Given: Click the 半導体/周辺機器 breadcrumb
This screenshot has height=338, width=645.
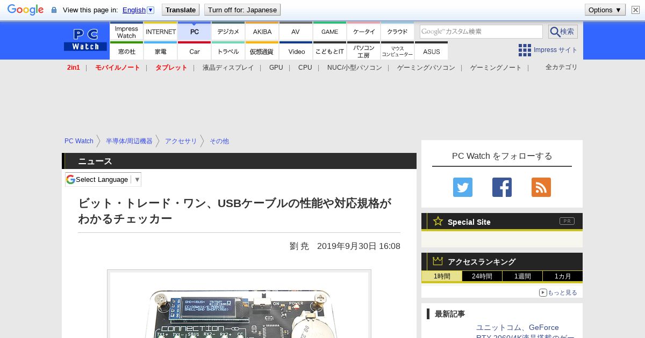Looking at the screenshot, I should point(129,141).
